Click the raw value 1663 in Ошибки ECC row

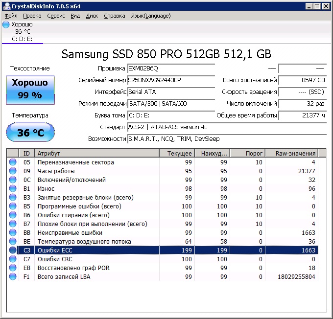(x=309, y=251)
